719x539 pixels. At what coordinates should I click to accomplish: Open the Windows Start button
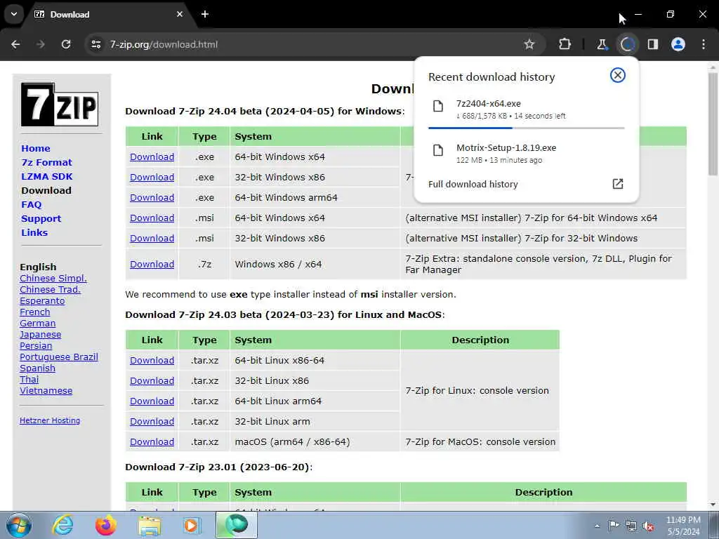coord(19,525)
